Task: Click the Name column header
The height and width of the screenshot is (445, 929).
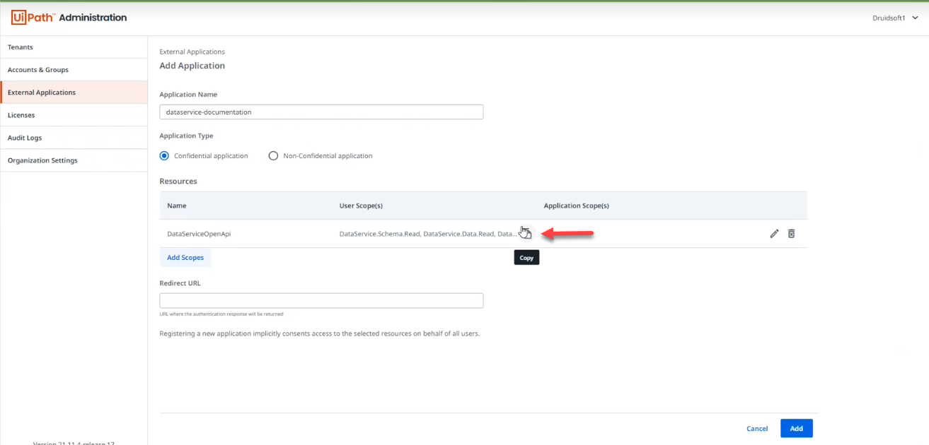Action: 177,206
